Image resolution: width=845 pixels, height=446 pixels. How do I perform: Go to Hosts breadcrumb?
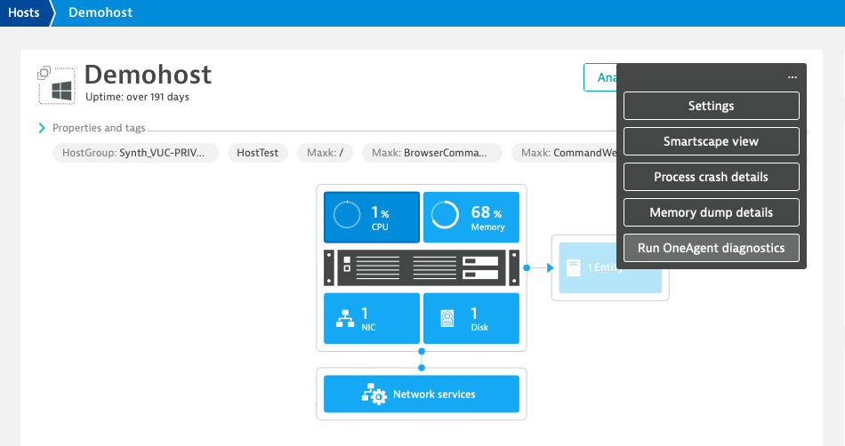pyautogui.click(x=24, y=13)
